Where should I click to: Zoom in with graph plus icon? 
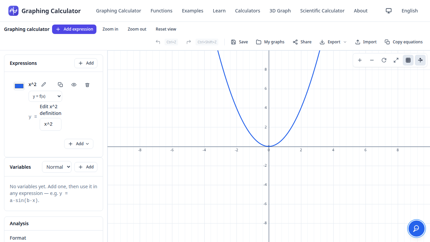tap(360, 60)
